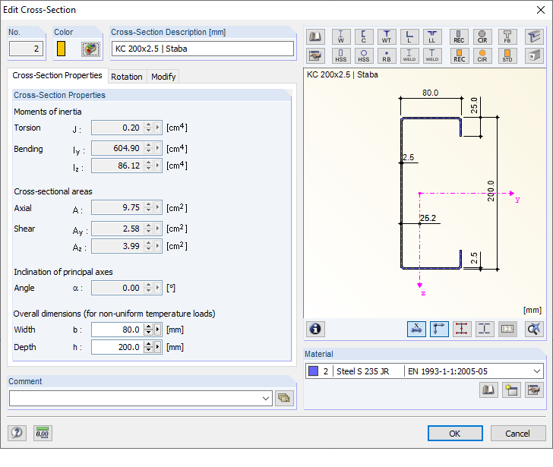Screen dimensions: 553x467
Task: Open the solid 3D block section icon
Action: [x=534, y=55]
